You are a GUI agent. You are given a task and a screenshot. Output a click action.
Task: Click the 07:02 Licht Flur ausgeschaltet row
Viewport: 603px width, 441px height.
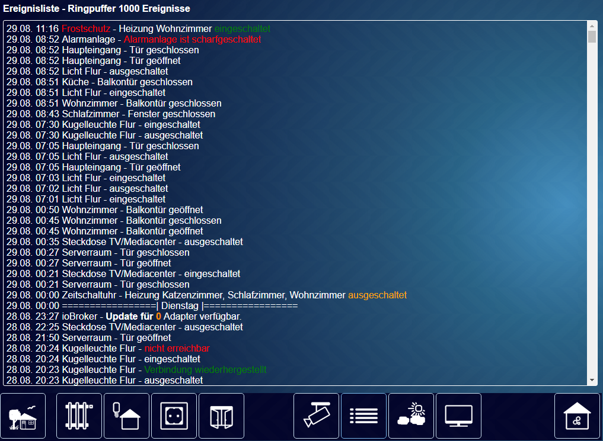[87, 188]
